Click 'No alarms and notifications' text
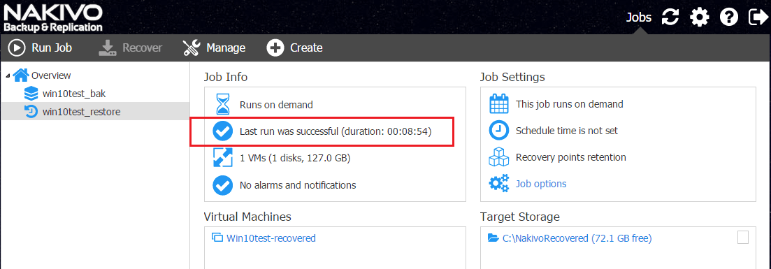Viewport: 771px width, 269px height. pyautogui.click(x=298, y=185)
